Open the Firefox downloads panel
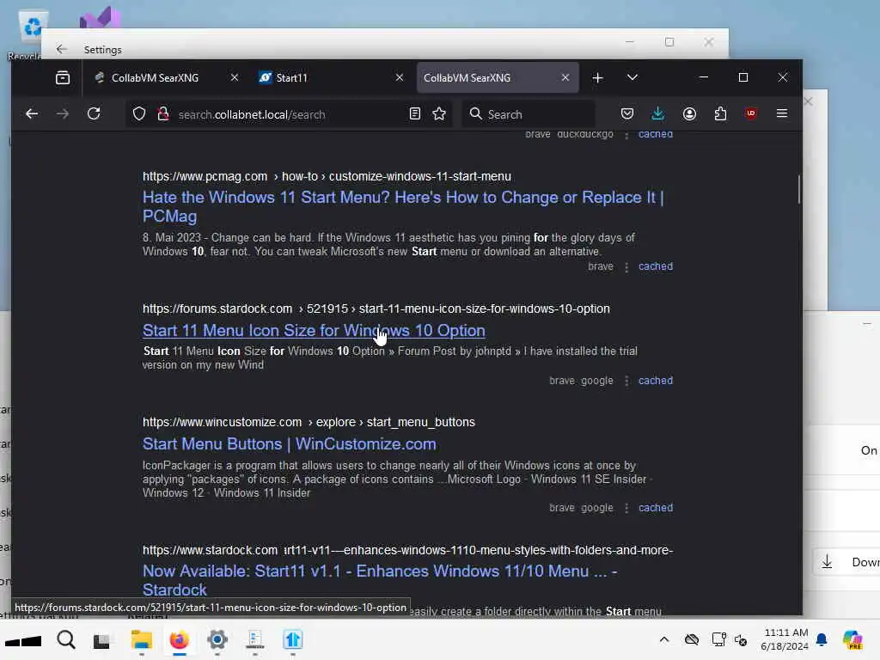 [x=658, y=114]
